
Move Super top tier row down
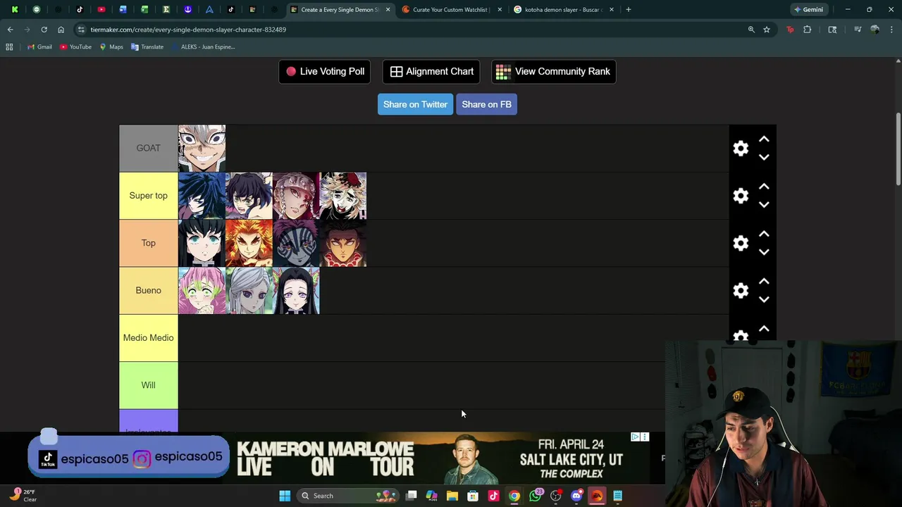764,204
